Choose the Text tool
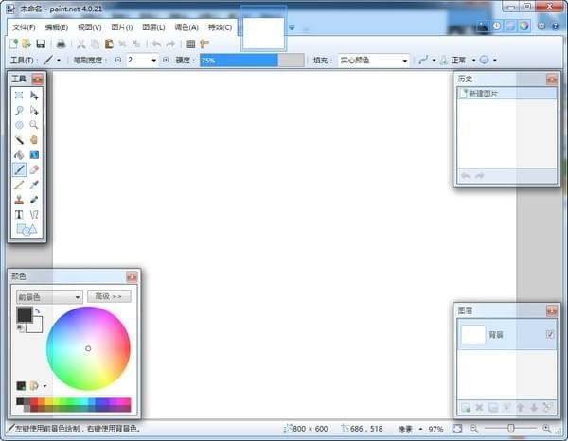This screenshot has height=441, width=568. click(19, 215)
